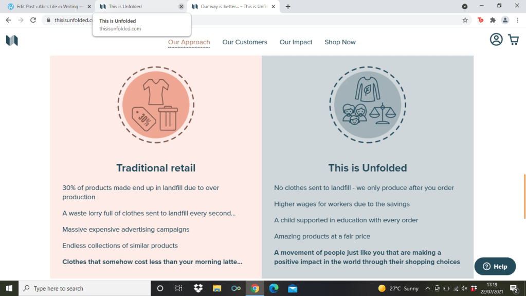Click the Unfolded logo in site header

(12, 41)
